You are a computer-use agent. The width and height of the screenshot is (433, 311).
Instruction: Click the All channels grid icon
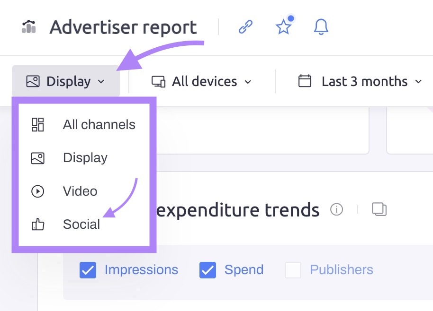pos(37,124)
